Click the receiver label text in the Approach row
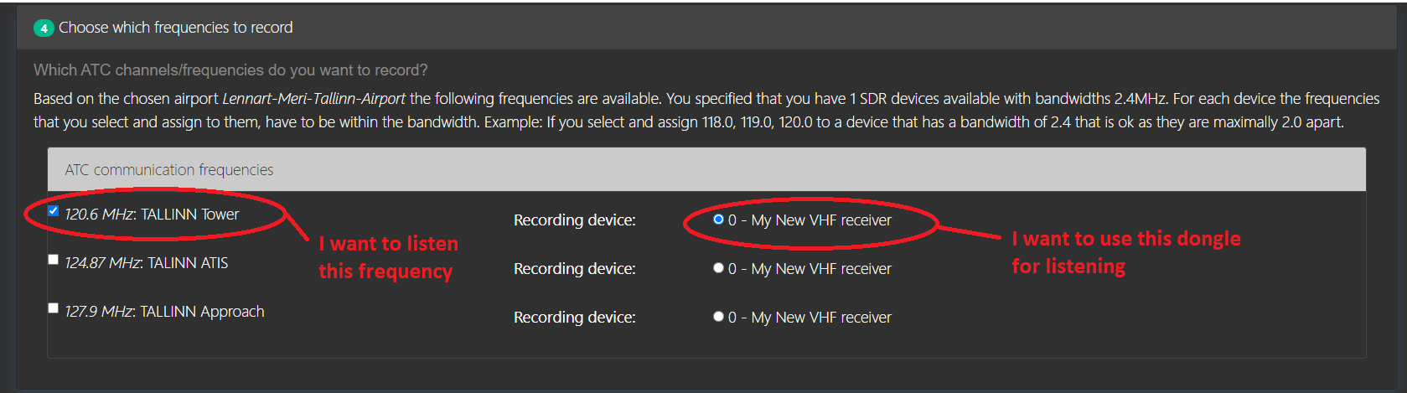 (810, 318)
